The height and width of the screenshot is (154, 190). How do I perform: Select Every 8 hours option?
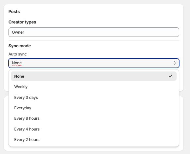[x=94, y=118]
